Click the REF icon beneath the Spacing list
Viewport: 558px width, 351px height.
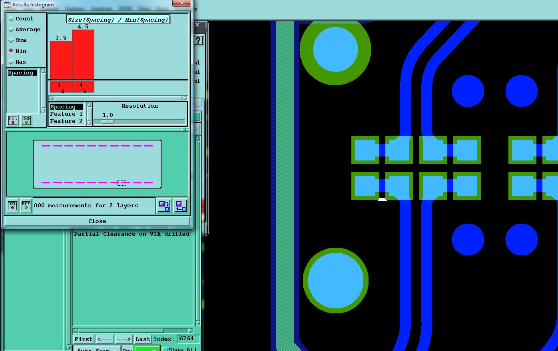click(26, 120)
